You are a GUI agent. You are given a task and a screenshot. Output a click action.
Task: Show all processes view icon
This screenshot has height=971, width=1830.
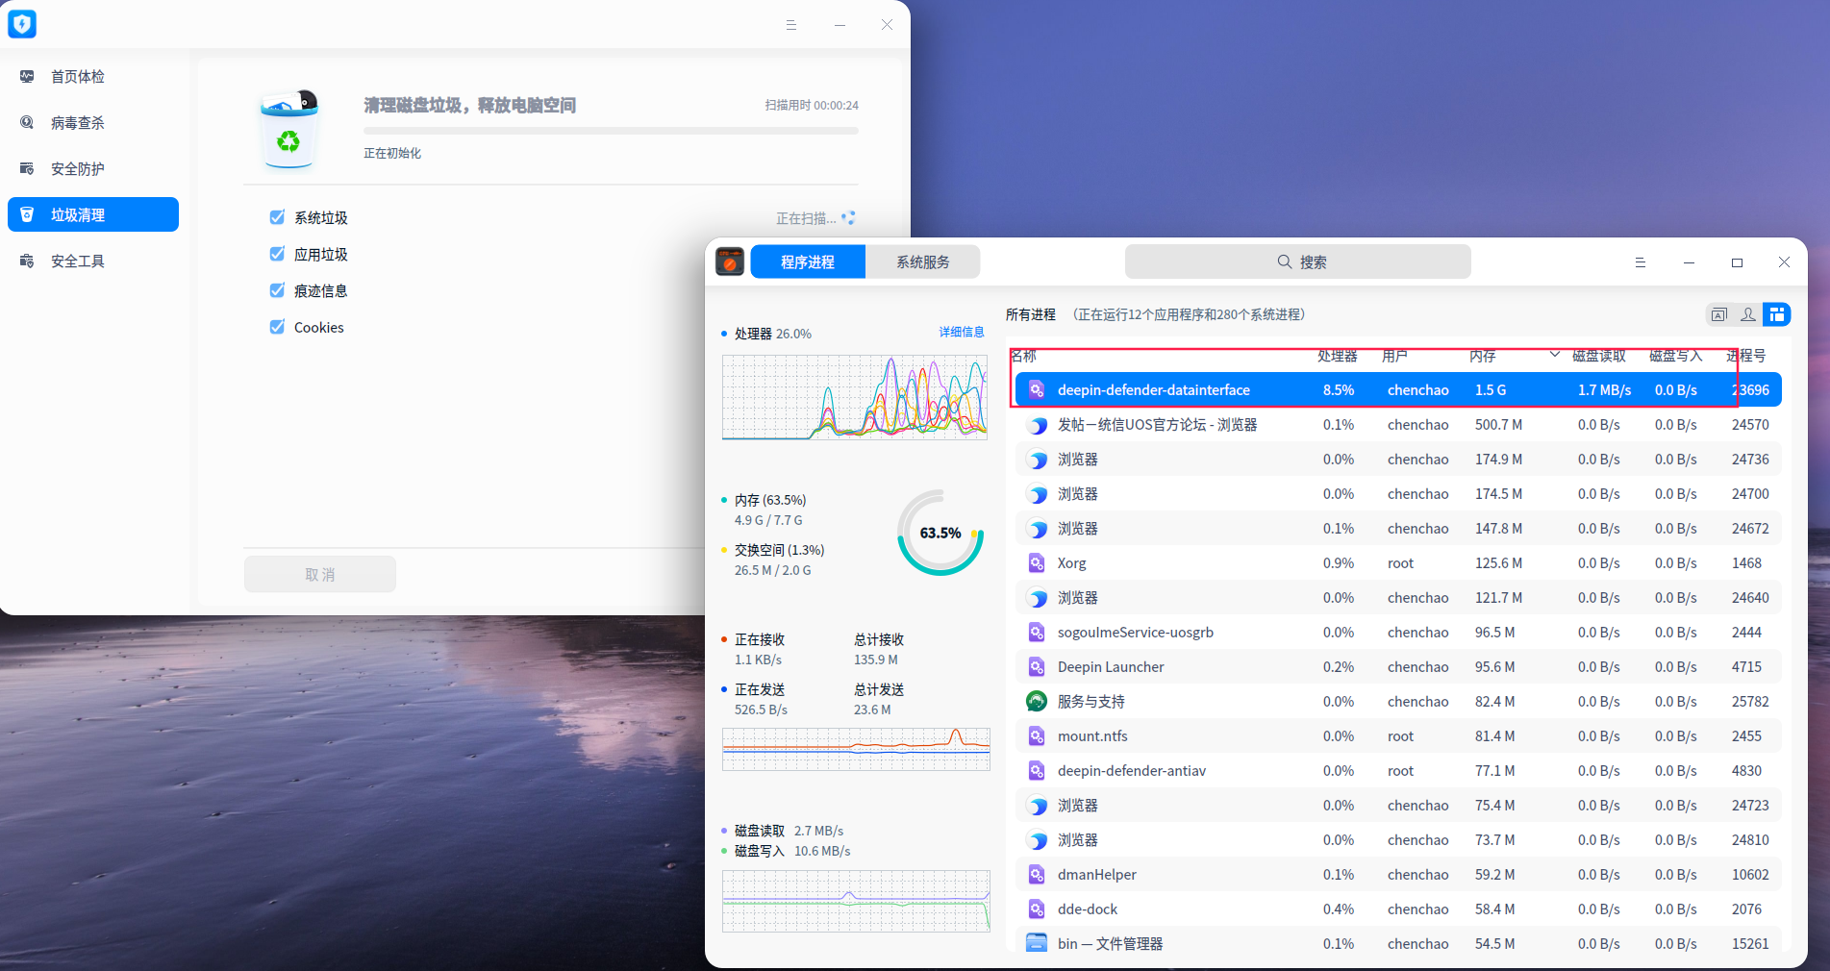1777,314
